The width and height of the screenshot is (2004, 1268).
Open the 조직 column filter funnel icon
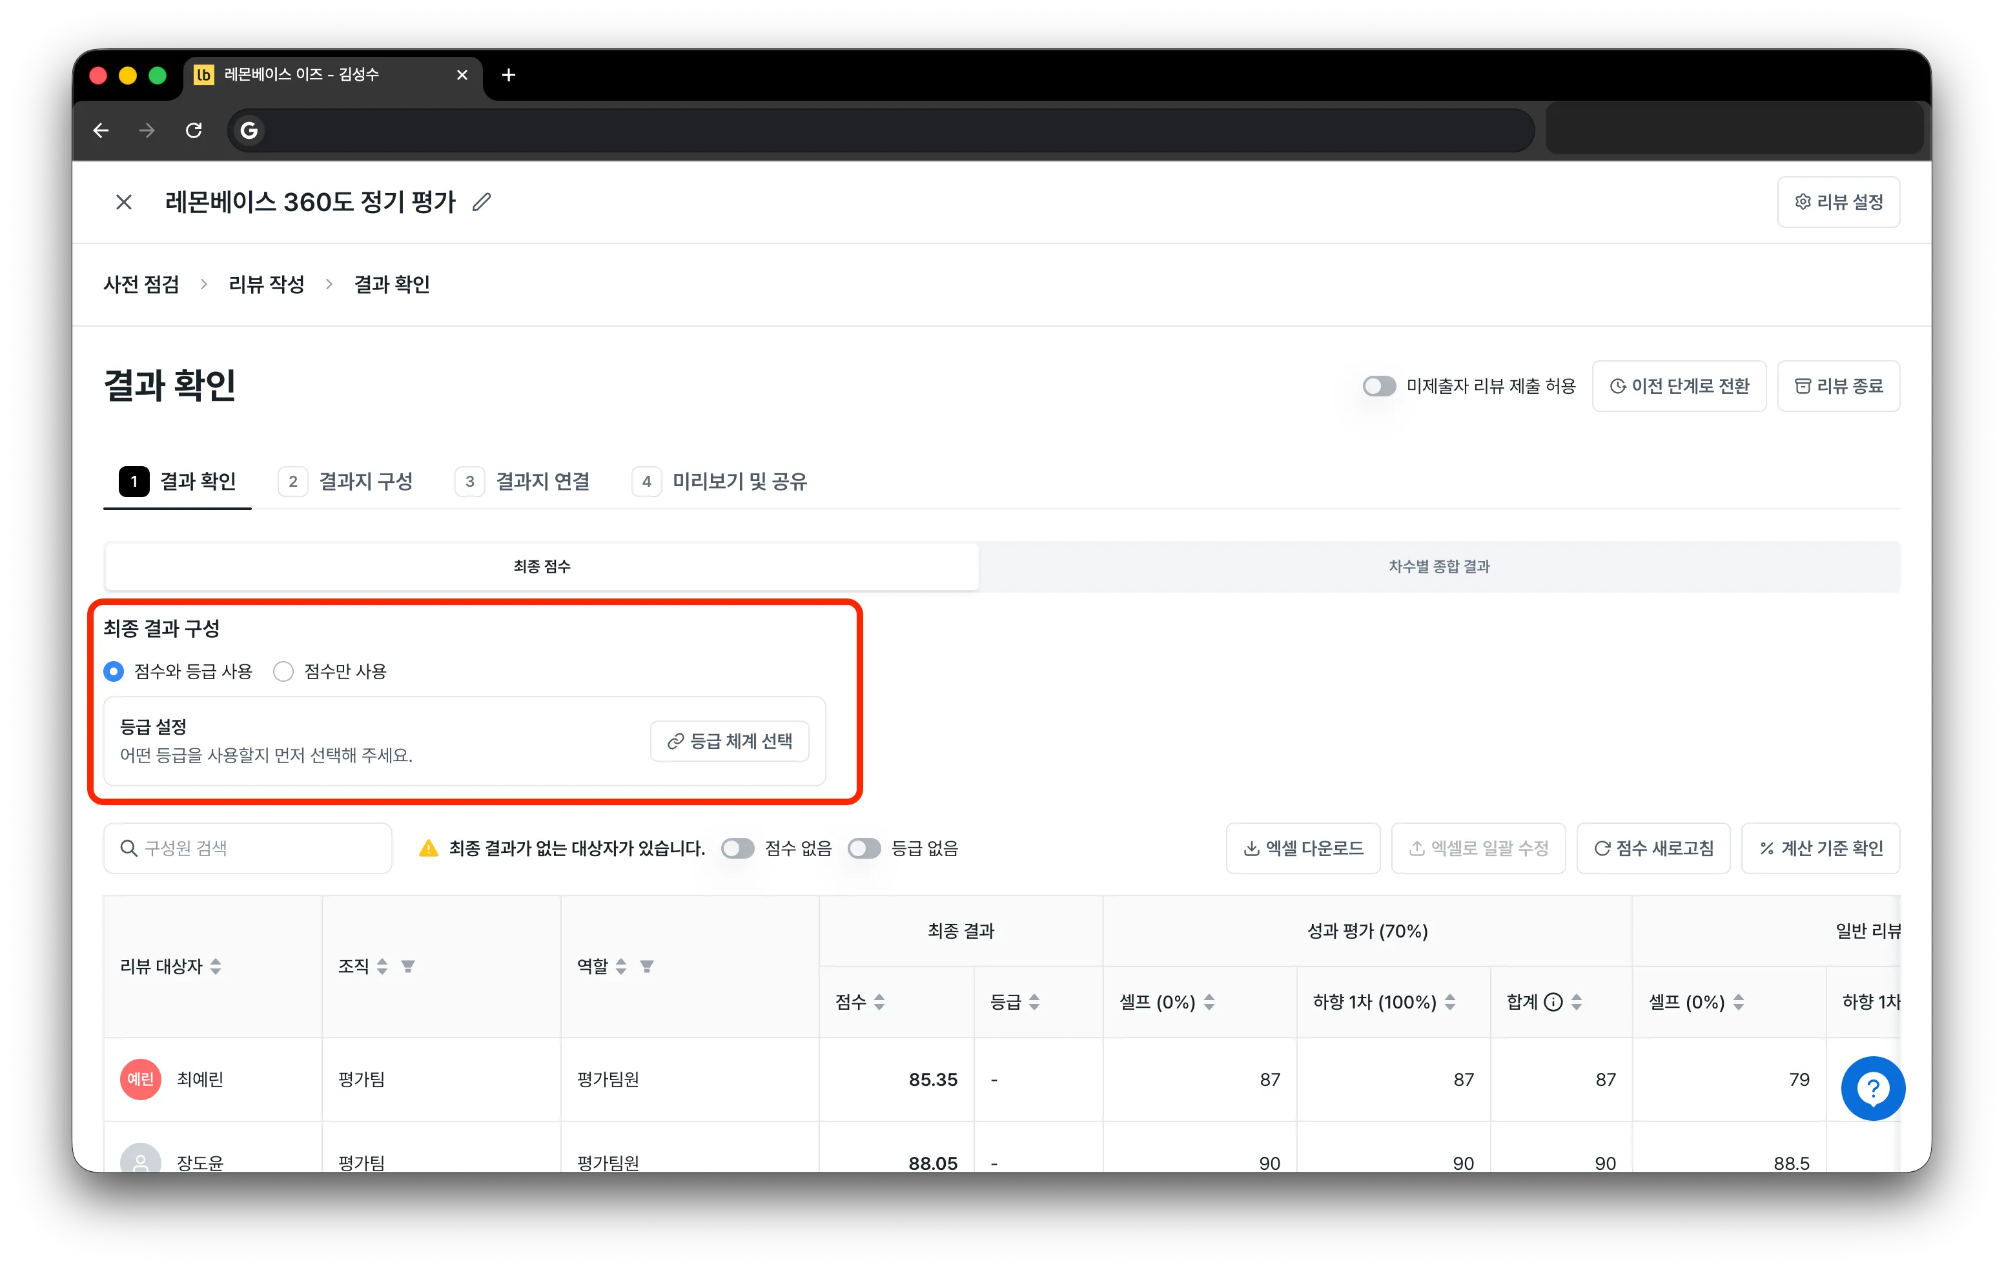408,966
